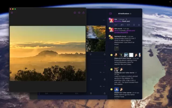This screenshot has height=108, width=172.
Task: Open the waterfall photo thumbnail in the timeline
Action: point(96,32)
